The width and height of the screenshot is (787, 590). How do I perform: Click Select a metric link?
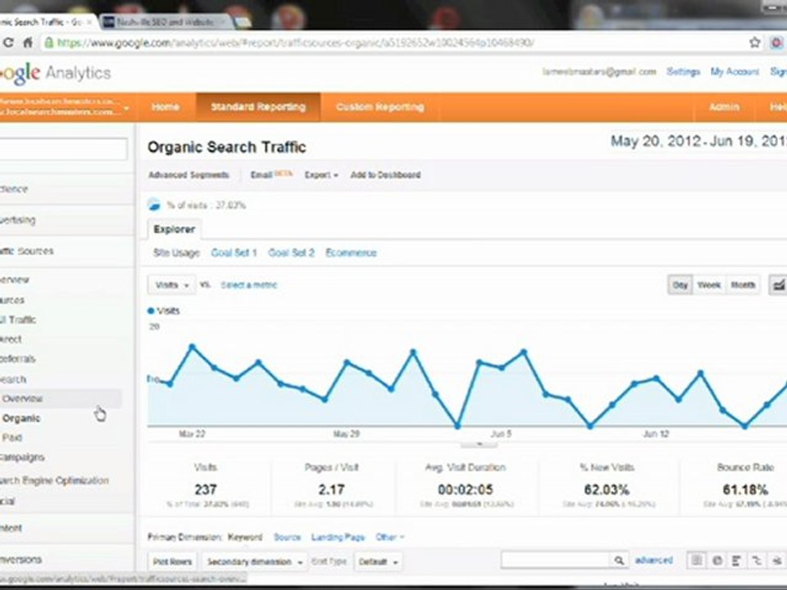tap(248, 285)
